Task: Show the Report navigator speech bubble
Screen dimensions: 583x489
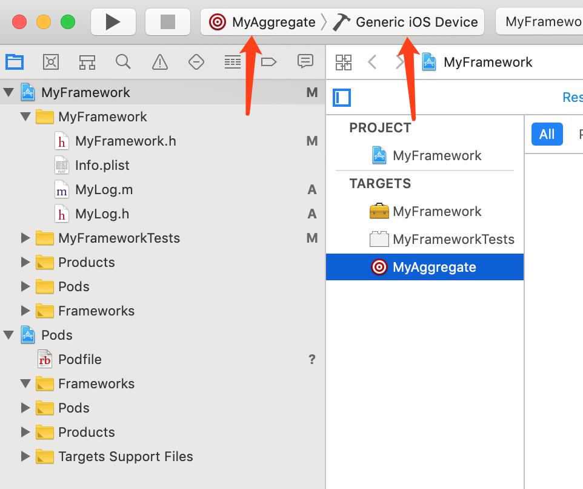Action: click(x=305, y=61)
